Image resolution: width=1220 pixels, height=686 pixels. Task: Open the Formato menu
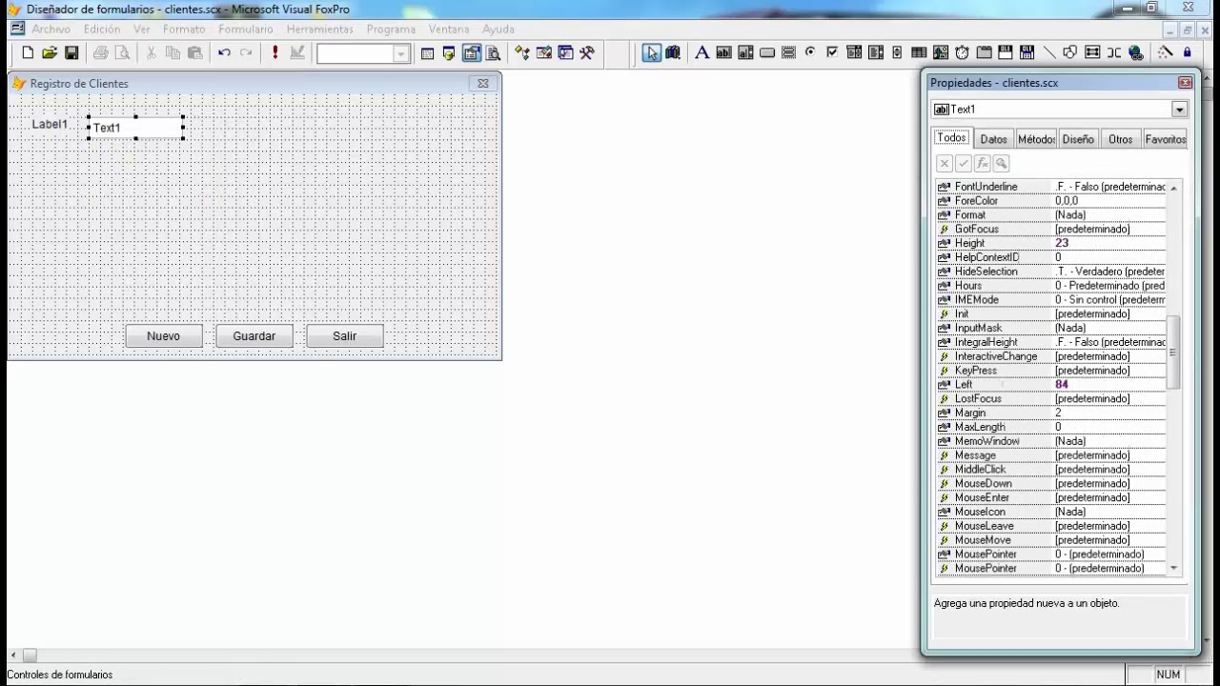click(x=184, y=30)
